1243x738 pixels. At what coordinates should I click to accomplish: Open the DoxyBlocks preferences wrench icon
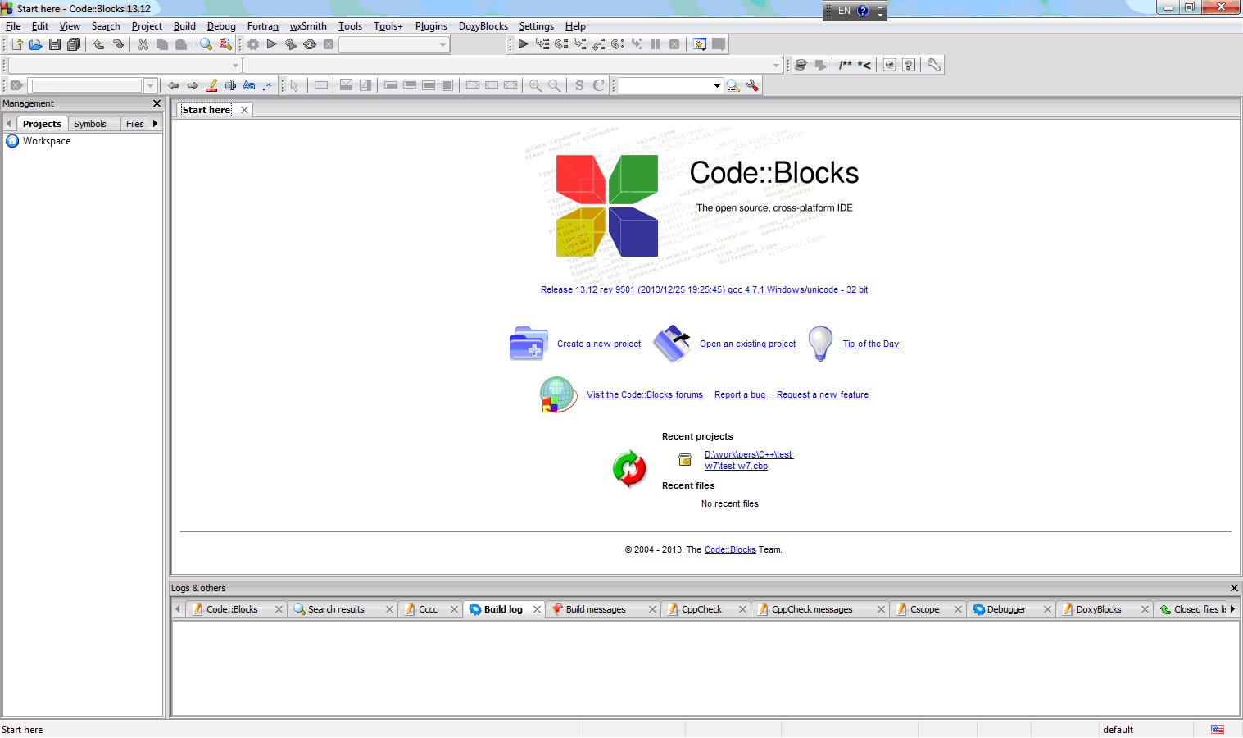[933, 65]
